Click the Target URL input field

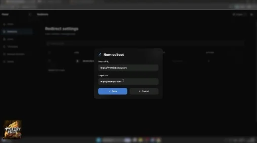tap(128, 81)
